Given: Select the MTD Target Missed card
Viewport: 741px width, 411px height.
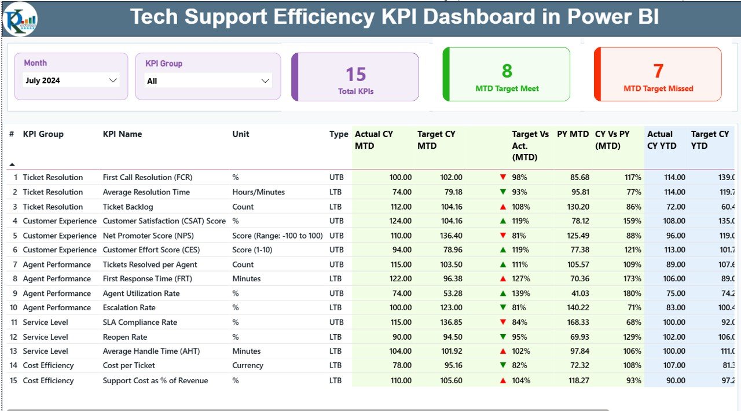Looking at the screenshot, I should point(657,74).
